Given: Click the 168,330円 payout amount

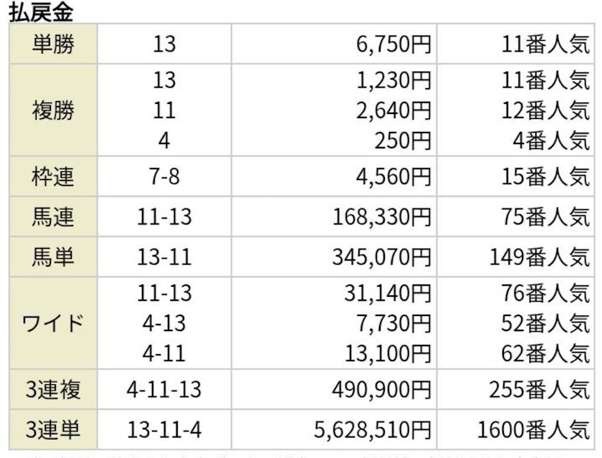Looking at the screenshot, I should [x=381, y=216].
